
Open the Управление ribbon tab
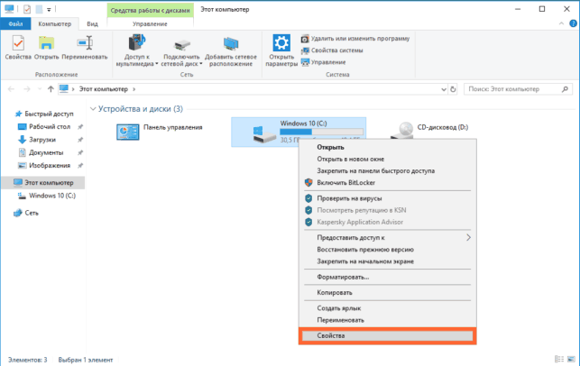click(x=150, y=23)
